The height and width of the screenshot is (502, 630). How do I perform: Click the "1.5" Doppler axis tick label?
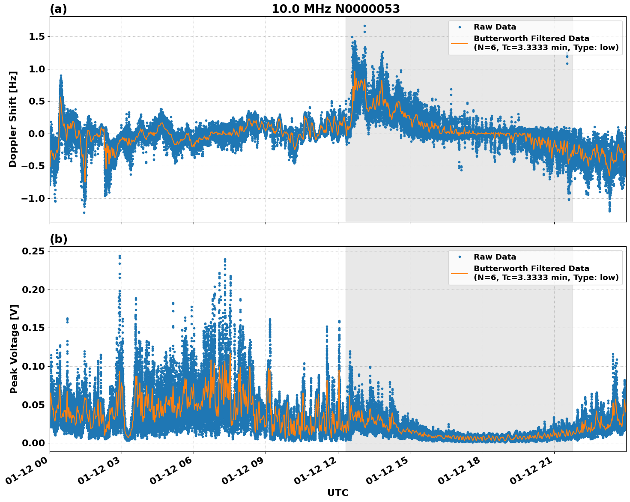(37, 37)
